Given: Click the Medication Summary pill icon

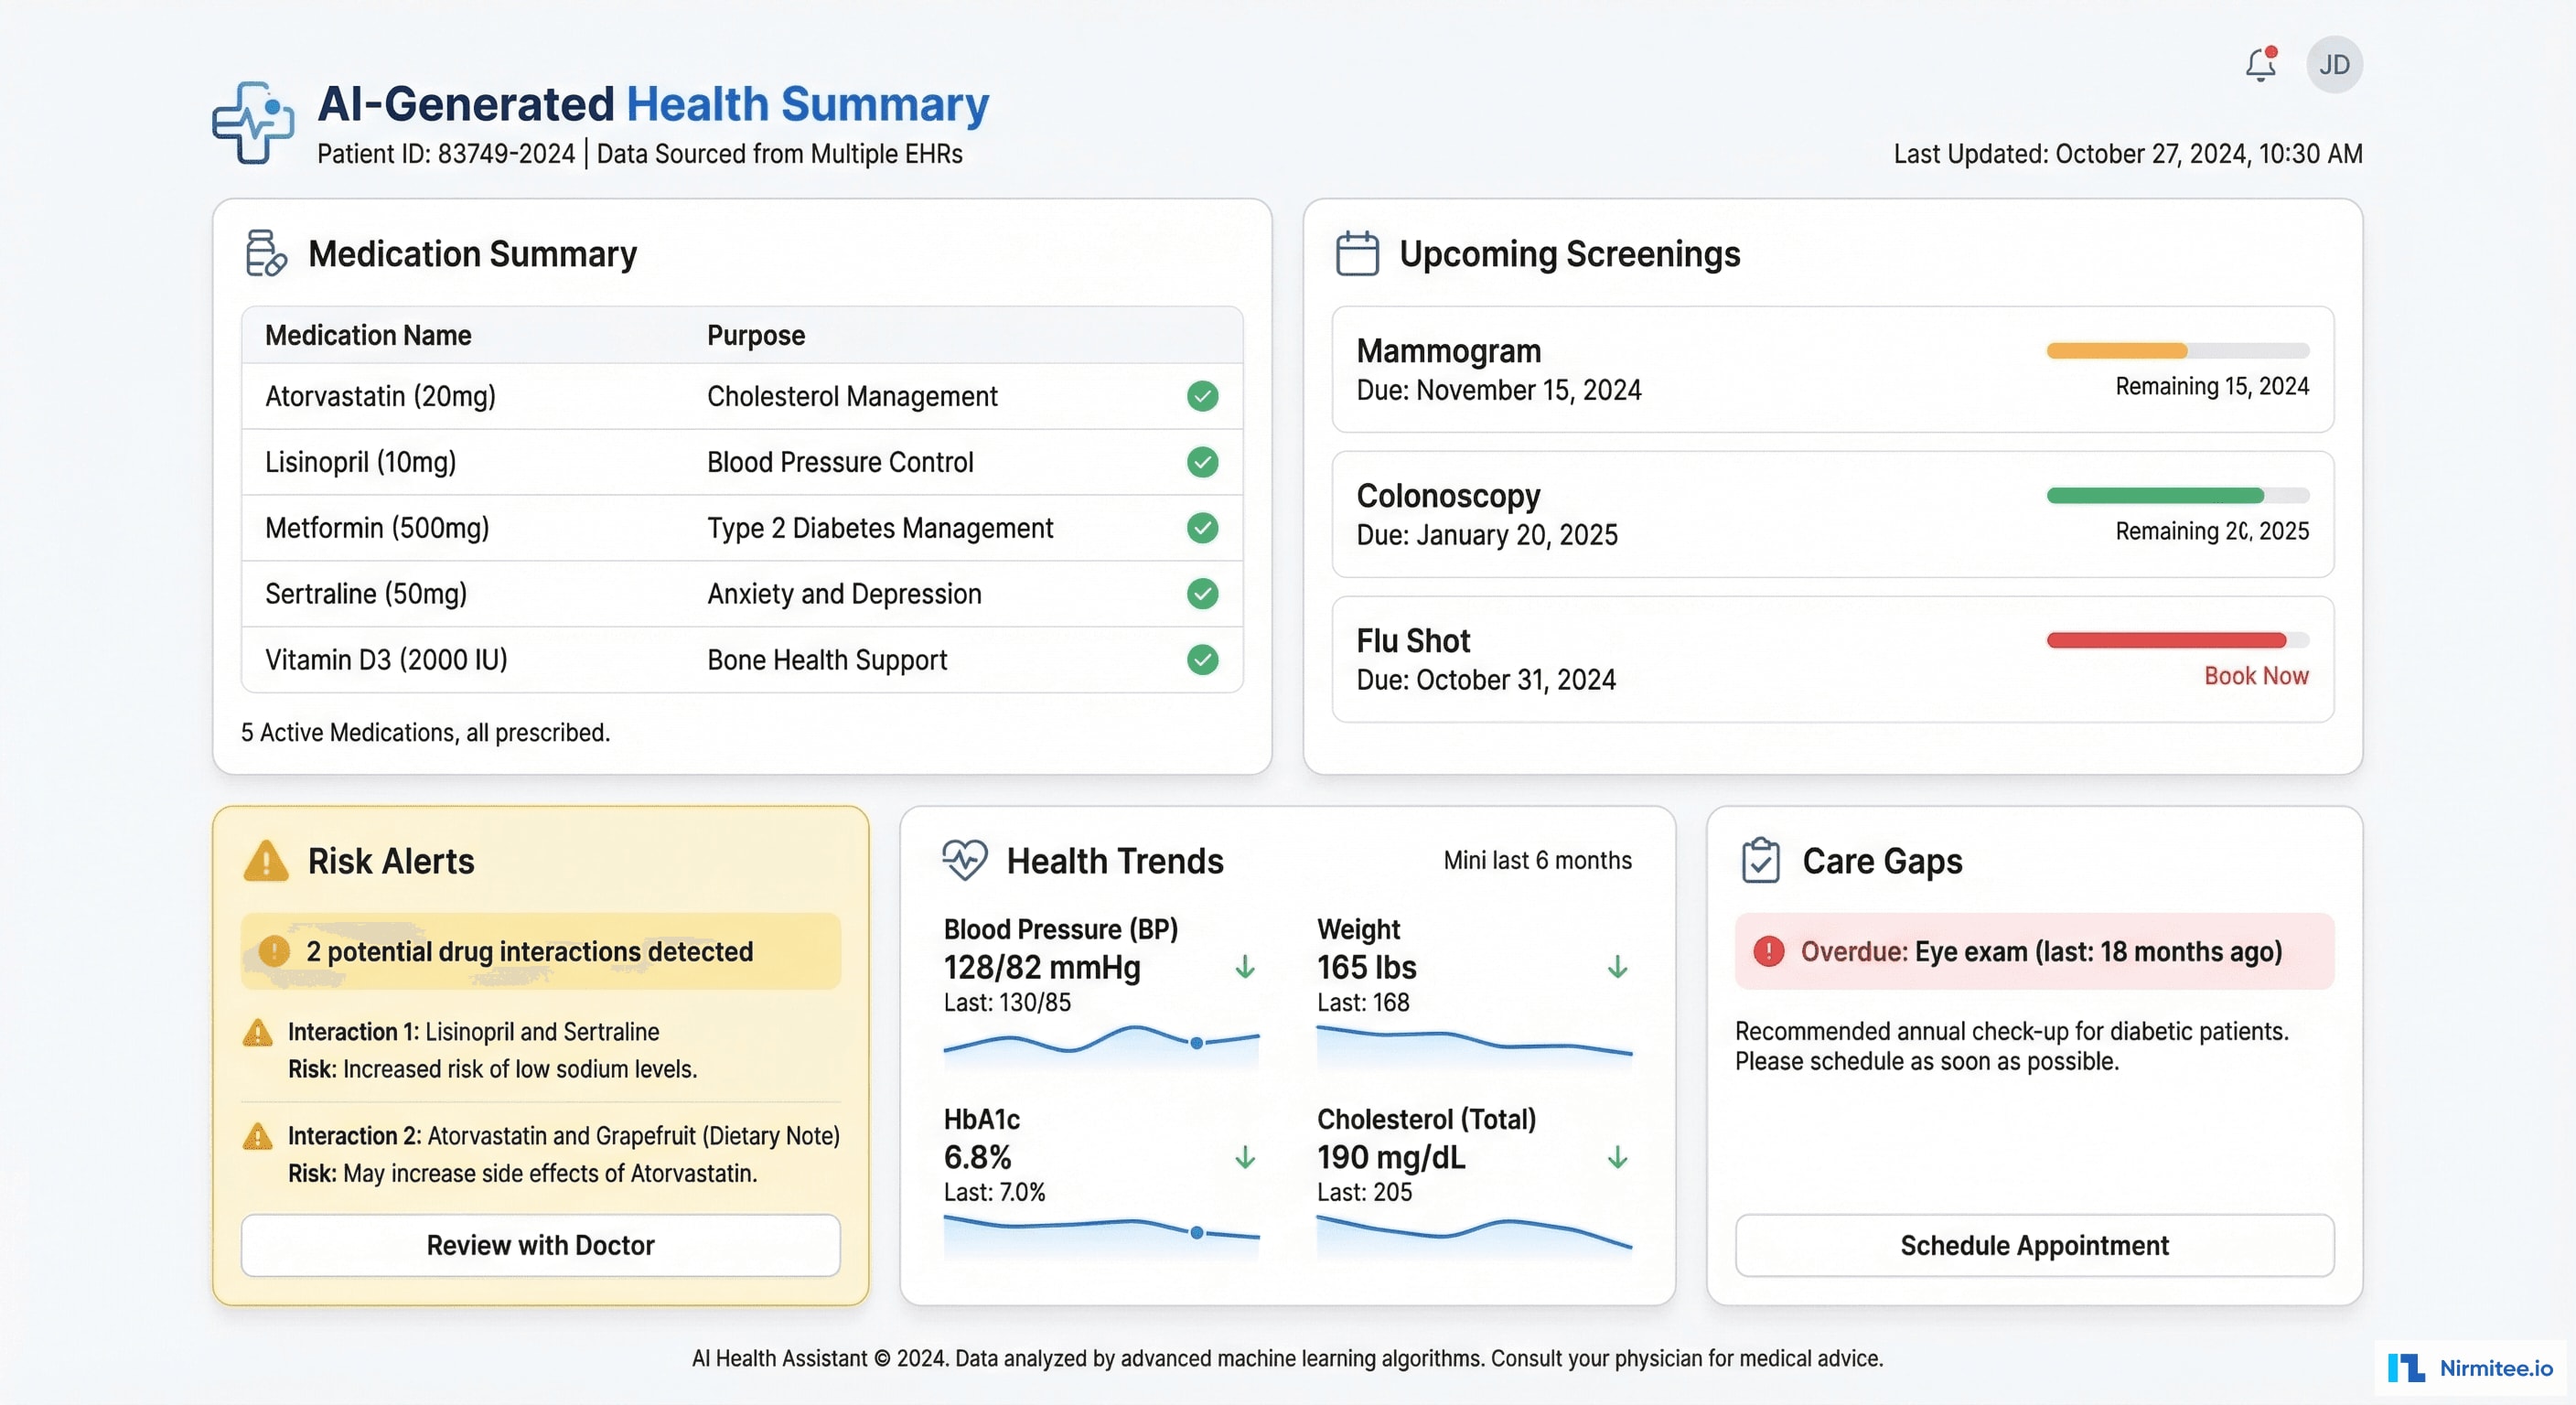Looking at the screenshot, I should click(x=263, y=252).
